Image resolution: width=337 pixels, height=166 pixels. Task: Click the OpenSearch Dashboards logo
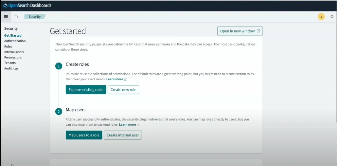coord(27,6)
